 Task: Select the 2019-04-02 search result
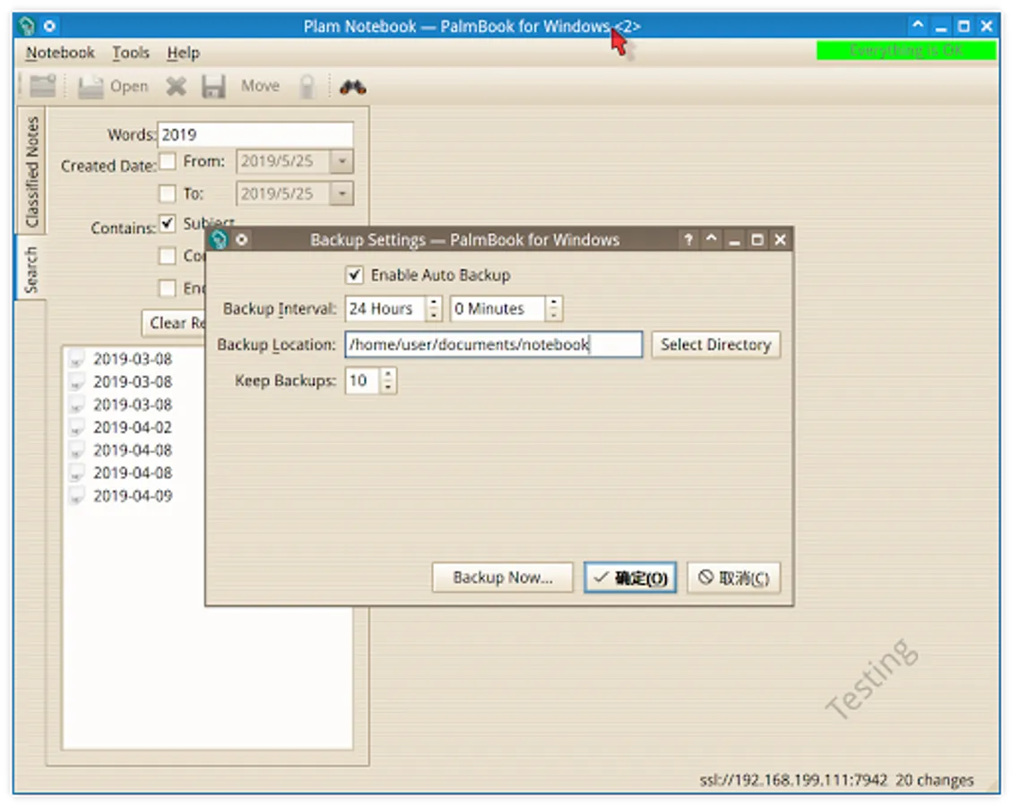coord(133,427)
